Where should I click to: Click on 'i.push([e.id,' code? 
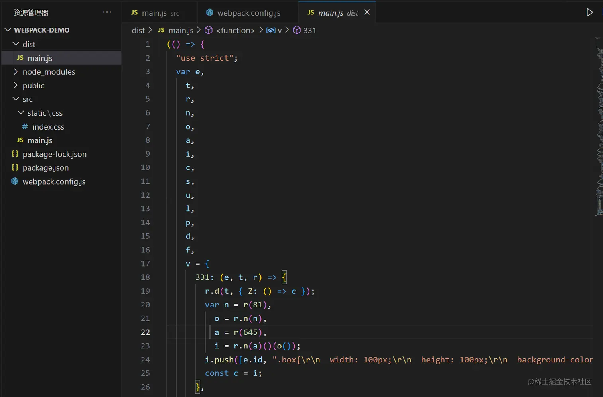click(x=235, y=360)
